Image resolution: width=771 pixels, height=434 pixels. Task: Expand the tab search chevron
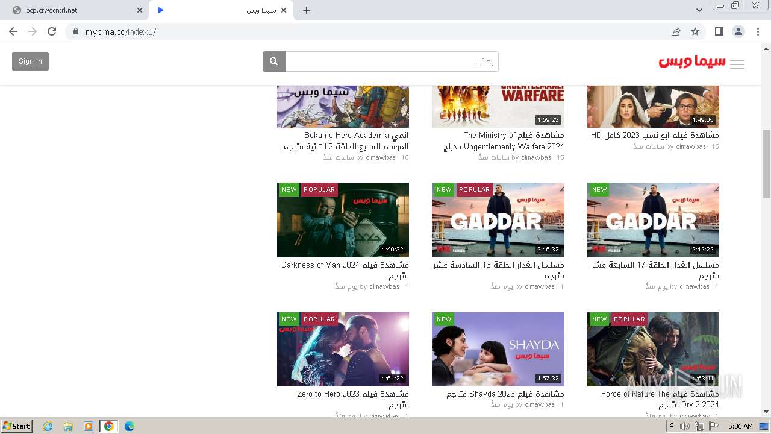coord(699,10)
